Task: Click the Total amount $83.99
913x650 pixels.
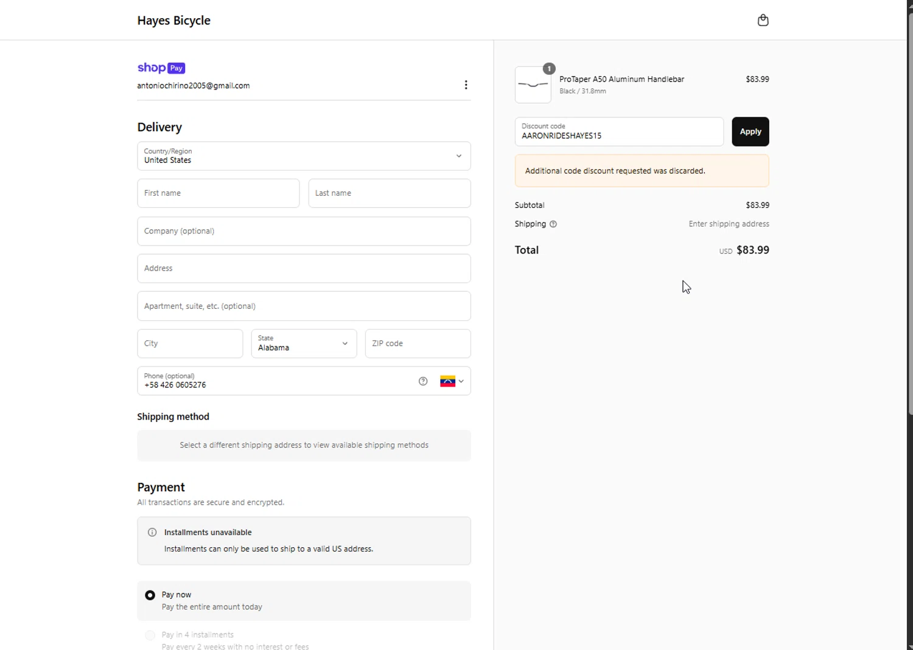Action: pos(753,250)
